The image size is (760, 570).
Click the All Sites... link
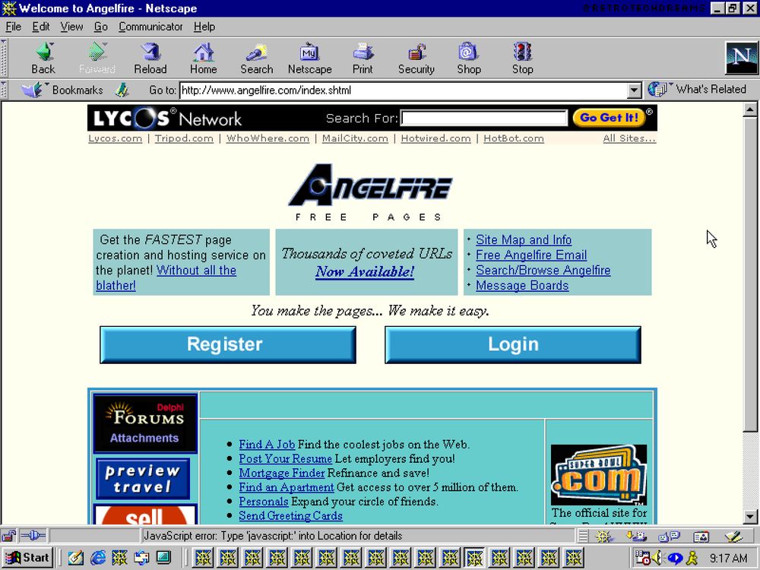(x=629, y=138)
